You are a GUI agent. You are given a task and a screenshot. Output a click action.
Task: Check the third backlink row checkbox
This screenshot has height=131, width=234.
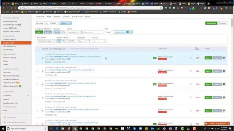pos(37,84)
